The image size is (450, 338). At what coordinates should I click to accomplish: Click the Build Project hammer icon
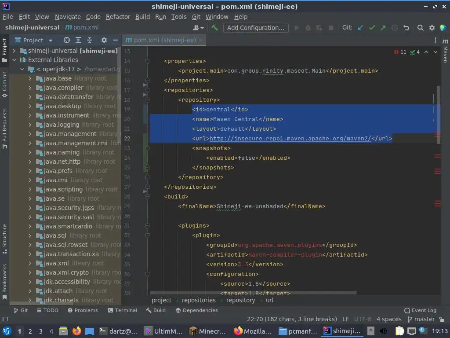coord(214,28)
